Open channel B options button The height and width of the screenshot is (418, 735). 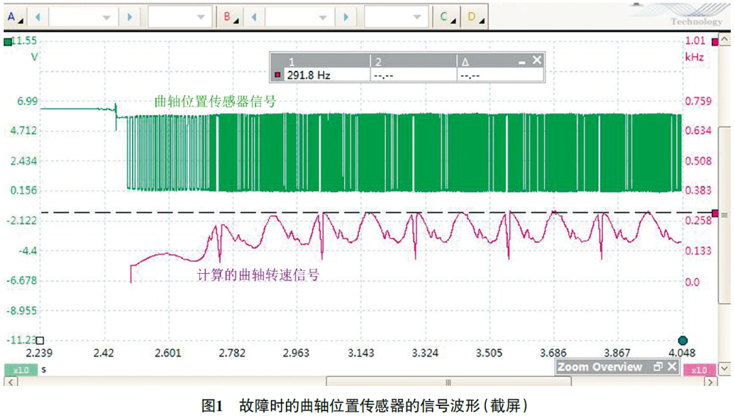230,17
